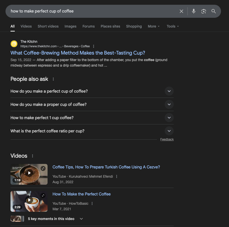Expand "5 key moments in this video"
229x227 pixels.
(x=81, y=219)
